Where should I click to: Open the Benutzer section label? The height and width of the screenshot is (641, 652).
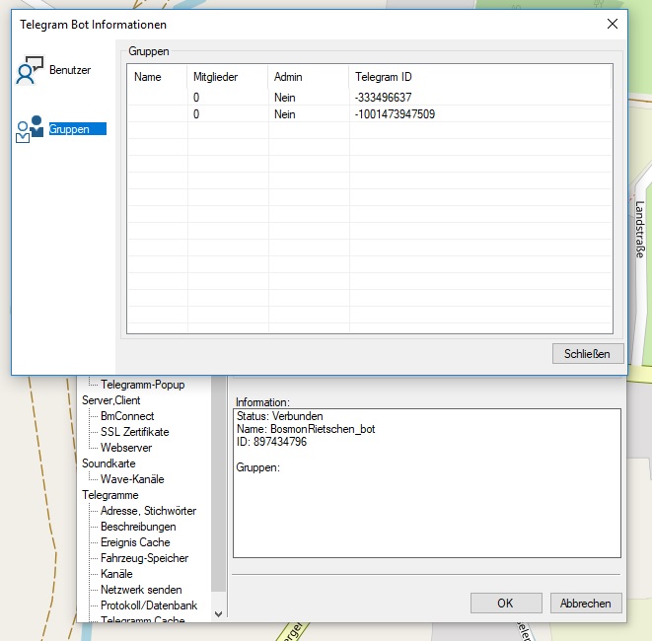coord(70,71)
